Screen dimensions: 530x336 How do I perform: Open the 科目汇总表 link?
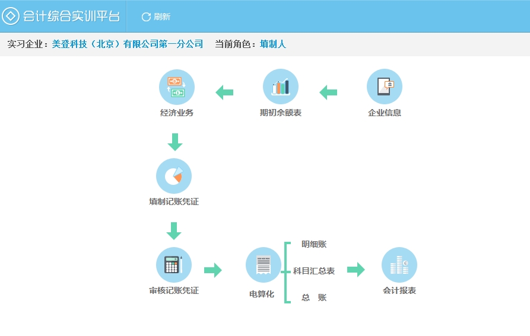coord(313,271)
